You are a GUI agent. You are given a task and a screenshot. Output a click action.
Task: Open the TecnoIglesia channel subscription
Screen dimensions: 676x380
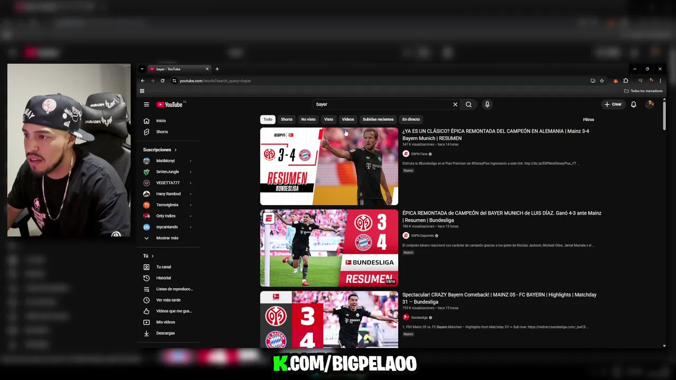click(x=168, y=205)
